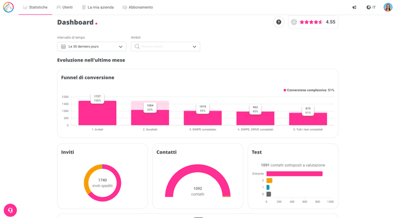Click the 4.55 star rating widget

point(313,22)
